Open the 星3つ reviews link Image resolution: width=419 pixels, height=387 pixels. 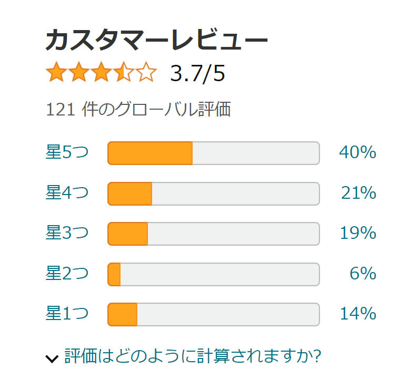click(x=67, y=233)
